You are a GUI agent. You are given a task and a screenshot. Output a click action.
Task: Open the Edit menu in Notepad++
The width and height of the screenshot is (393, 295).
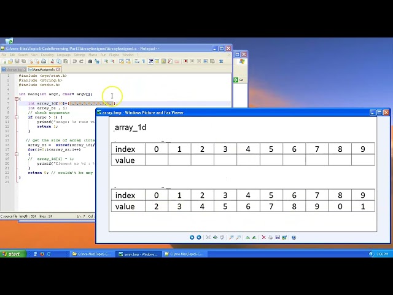point(12,55)
